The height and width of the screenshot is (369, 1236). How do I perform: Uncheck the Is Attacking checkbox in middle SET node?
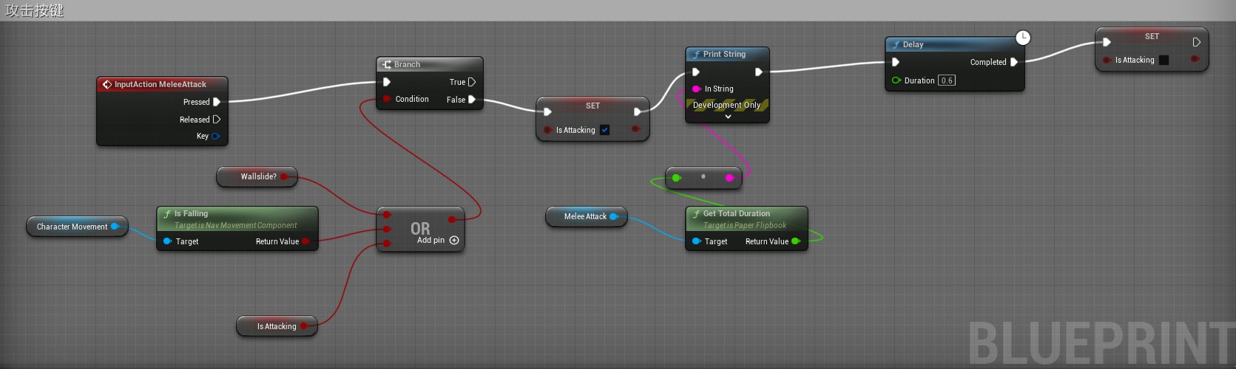(604, 130)
